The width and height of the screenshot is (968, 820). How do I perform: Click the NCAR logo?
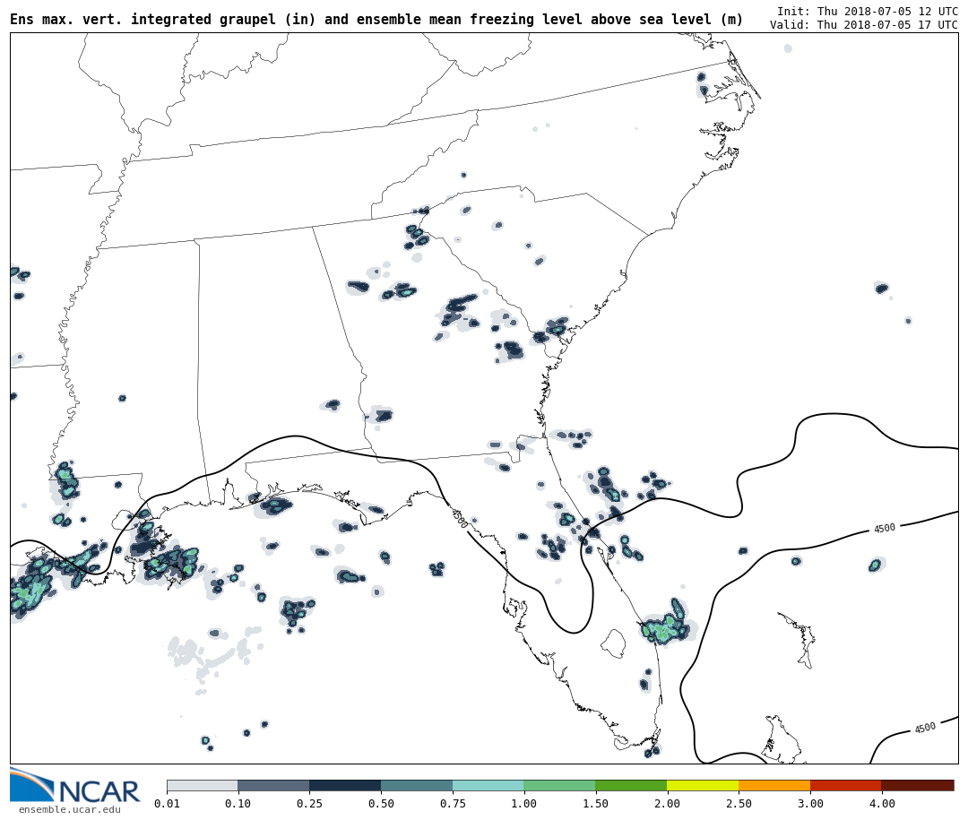pos(75,787)
